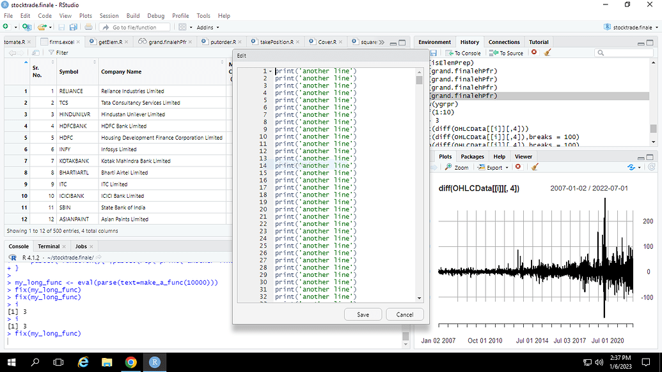
Task: Remove current plot using the red X icon
Action: 518,167
